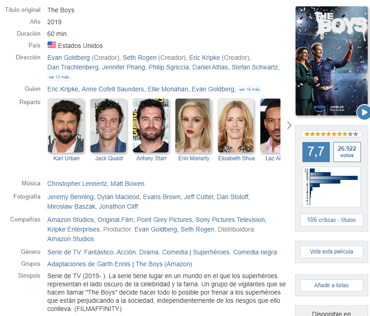Click the Erin Moriarty name link
The image size is (370, 316).
coord(194,158)
